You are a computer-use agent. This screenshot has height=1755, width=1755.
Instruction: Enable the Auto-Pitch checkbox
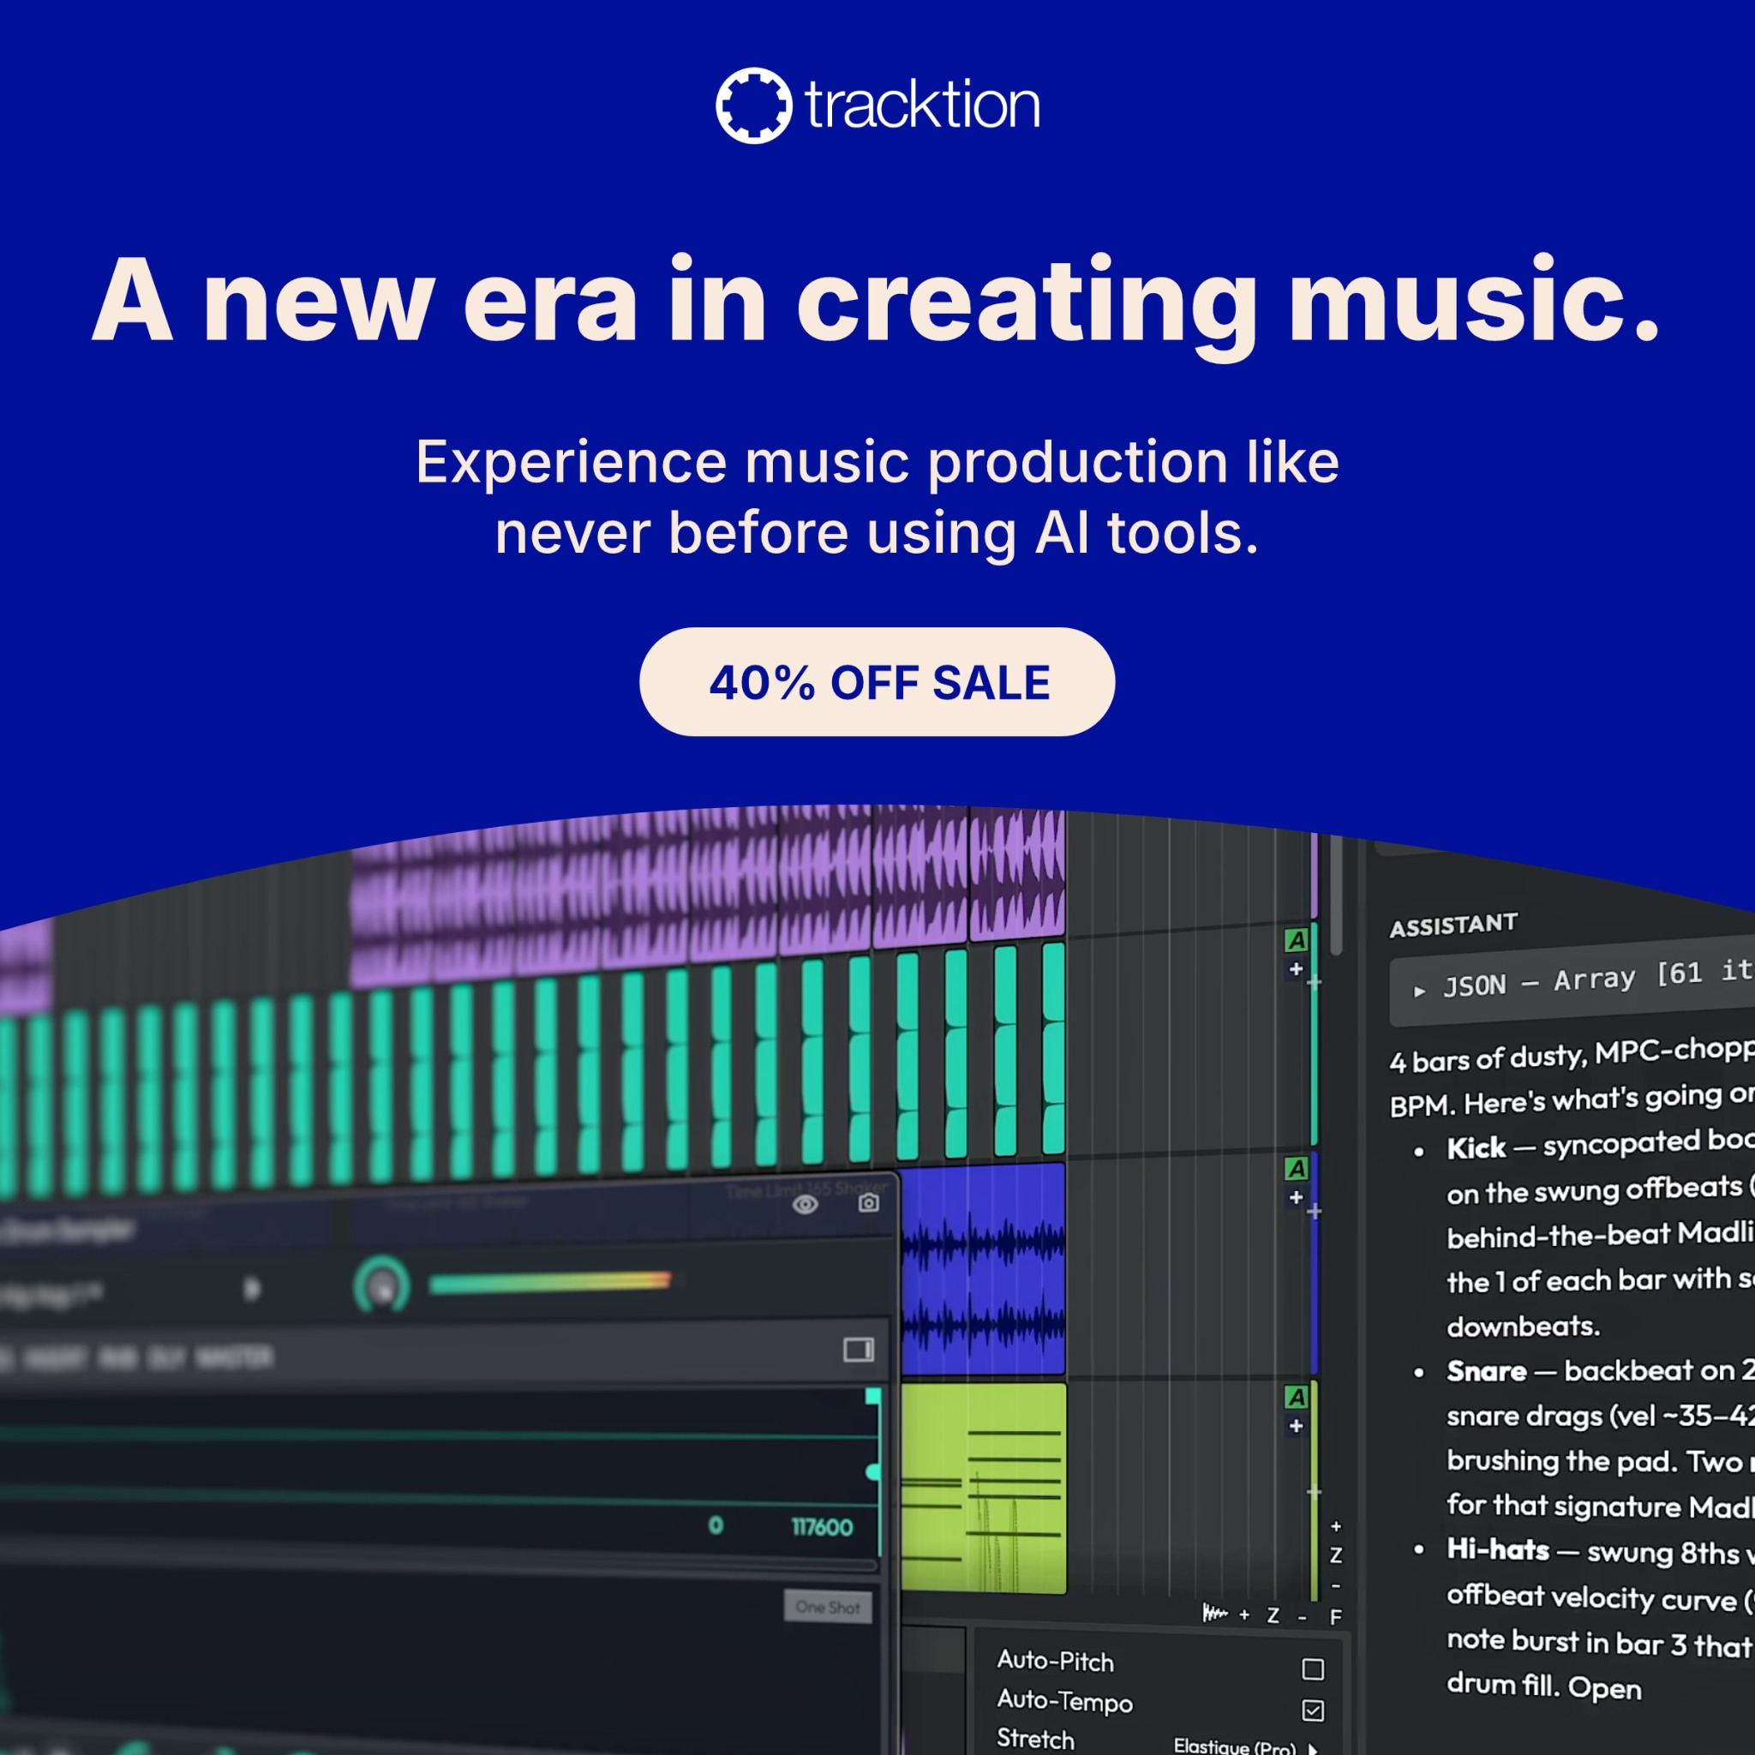(x=1313, y=1669)
